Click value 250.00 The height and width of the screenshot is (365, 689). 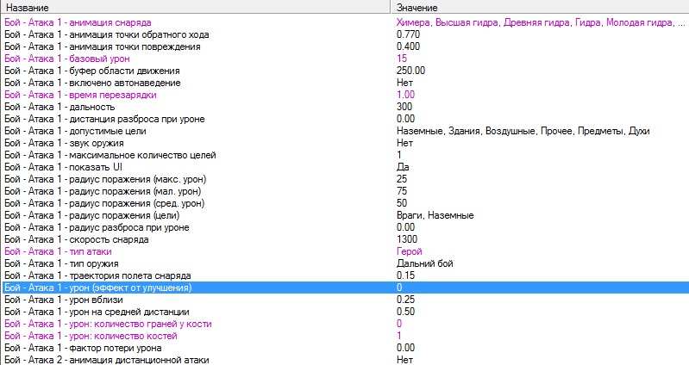point(410,71)
